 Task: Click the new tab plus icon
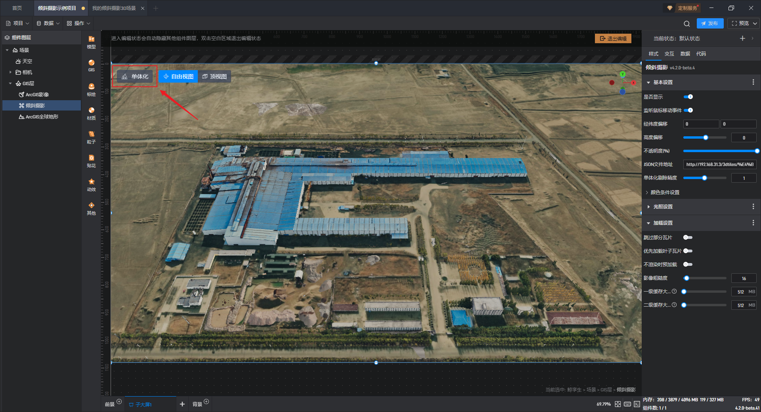(x=155, y=8)
